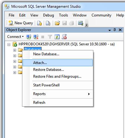Screen dimensions: 125x138
Task: Close the Object Explorer panel
Action: tap(120, 30)
